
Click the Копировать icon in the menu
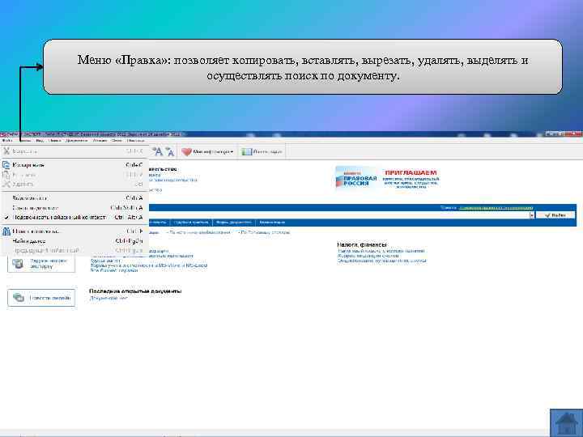tap(6, 164)
